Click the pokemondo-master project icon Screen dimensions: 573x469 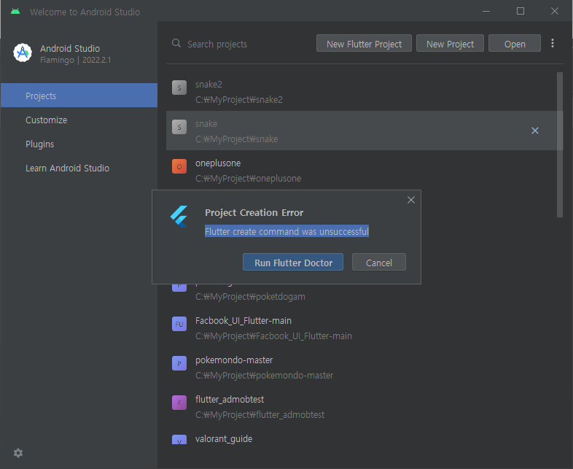tap(179, 363)
